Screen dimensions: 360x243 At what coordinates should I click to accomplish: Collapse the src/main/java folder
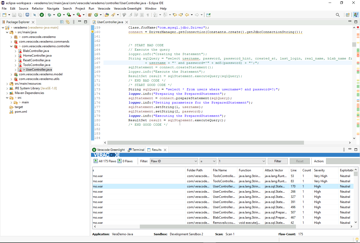point(7,32)
